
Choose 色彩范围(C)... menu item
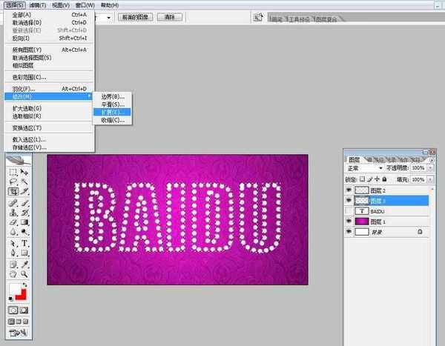(49, 77)
